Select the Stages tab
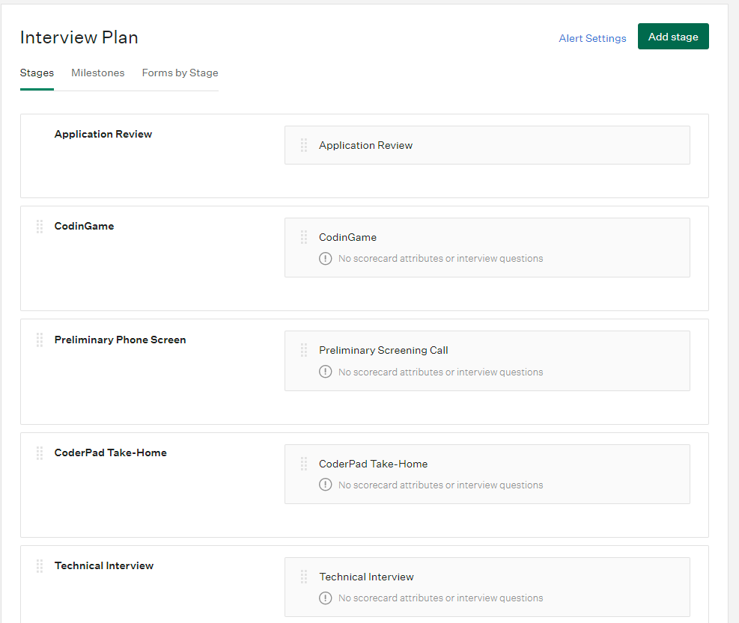 click(37, 73)
